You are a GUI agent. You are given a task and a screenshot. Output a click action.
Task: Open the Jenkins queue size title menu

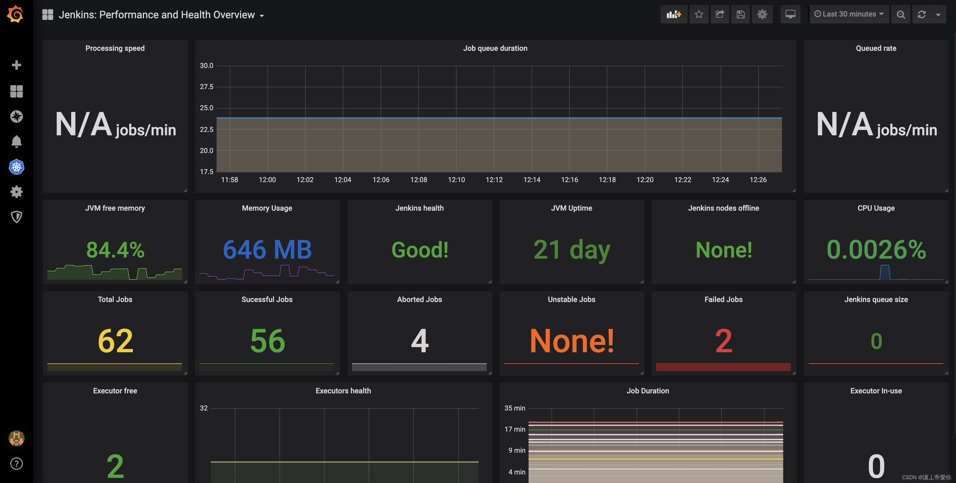[876, 299]
